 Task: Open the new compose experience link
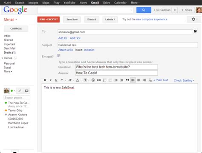(x=152, y=19)
